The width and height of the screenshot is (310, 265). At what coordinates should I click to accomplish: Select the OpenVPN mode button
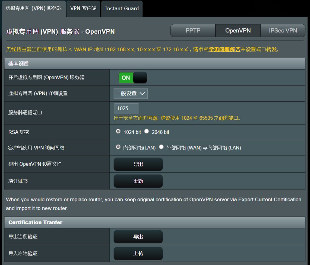238,31
